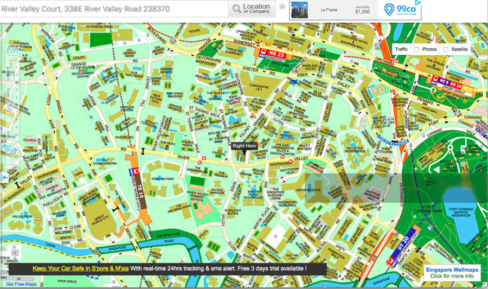Click the AdChoices icon on banner ad
Screen dimensions: 488x289
point(419,3)
